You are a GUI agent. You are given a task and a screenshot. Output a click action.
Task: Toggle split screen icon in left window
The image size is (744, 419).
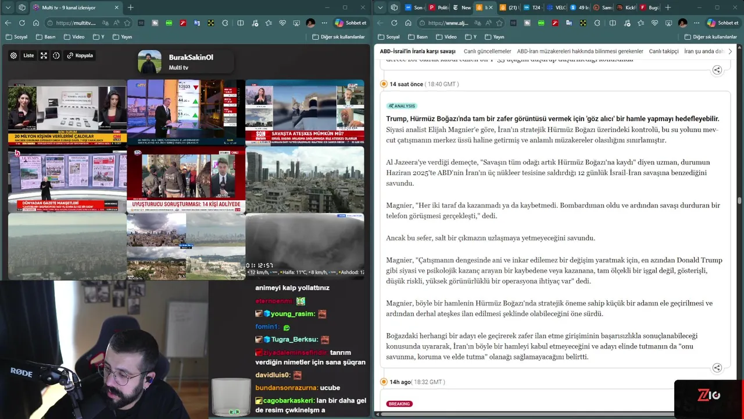[241, 23]
